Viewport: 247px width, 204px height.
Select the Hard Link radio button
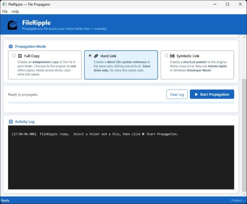tap(90, 55)
